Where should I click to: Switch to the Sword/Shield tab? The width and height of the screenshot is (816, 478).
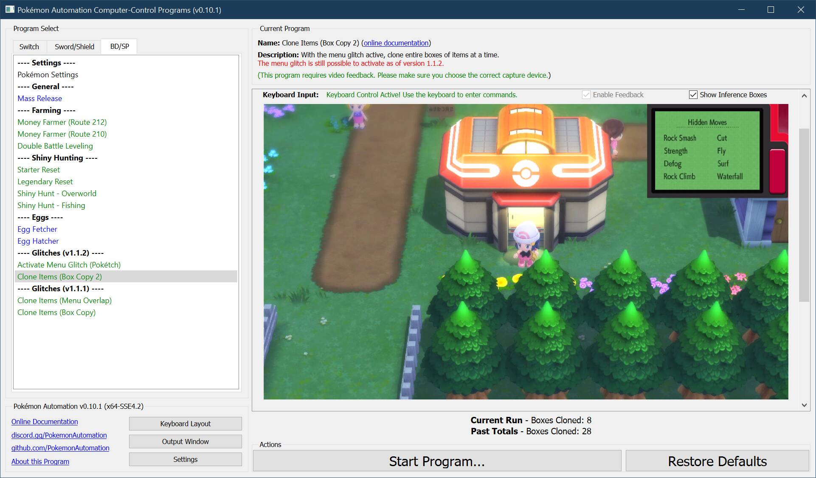[x=74, y=47]
